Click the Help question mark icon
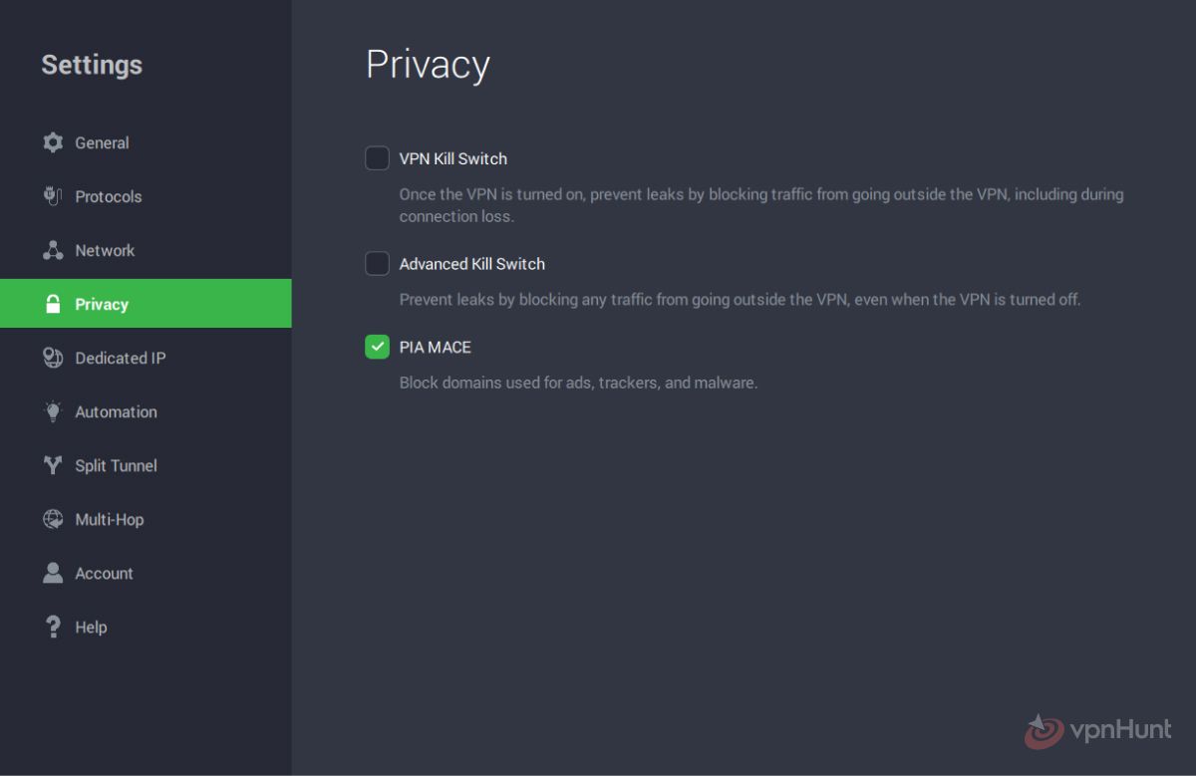Viewport: 1196px width, 776px height. 53,627
